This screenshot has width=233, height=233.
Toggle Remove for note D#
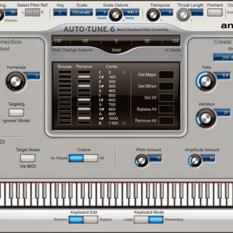pos(84,86)
